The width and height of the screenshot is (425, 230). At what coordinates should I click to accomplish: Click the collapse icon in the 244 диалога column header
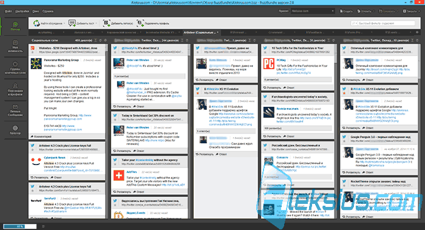pyautogui.click(x=183, y=41)
